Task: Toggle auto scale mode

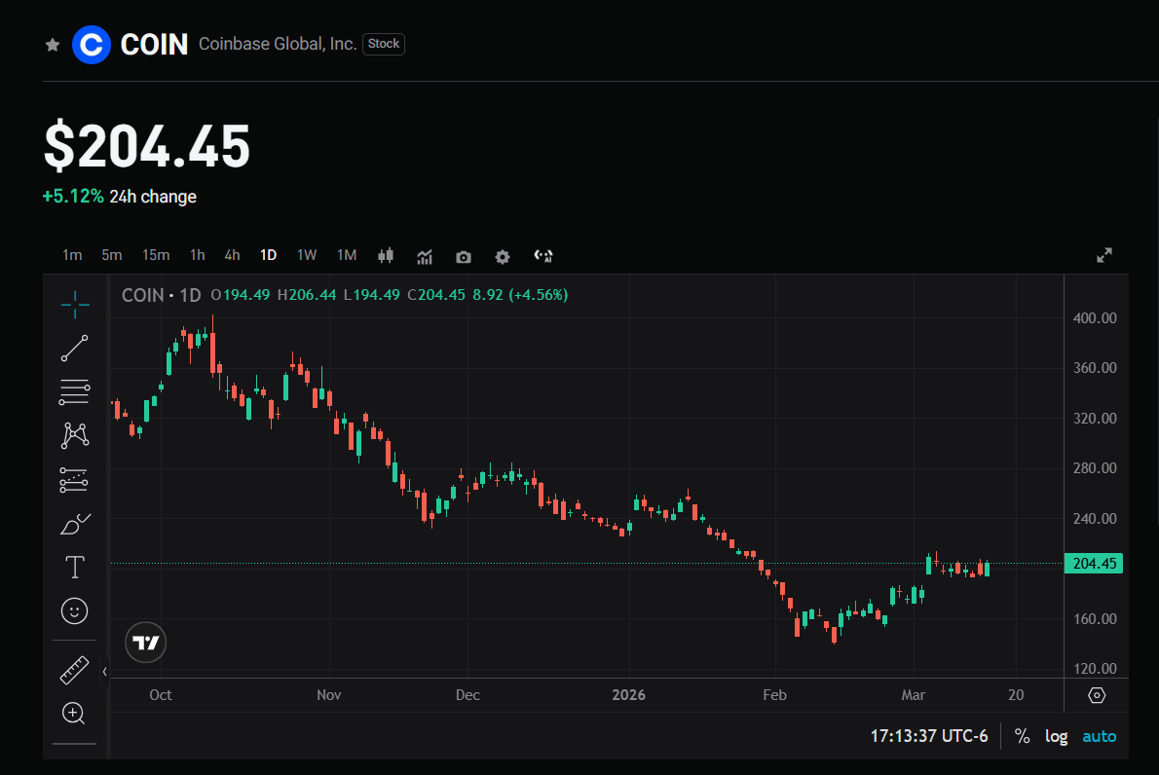Action: coord(1100,736)
